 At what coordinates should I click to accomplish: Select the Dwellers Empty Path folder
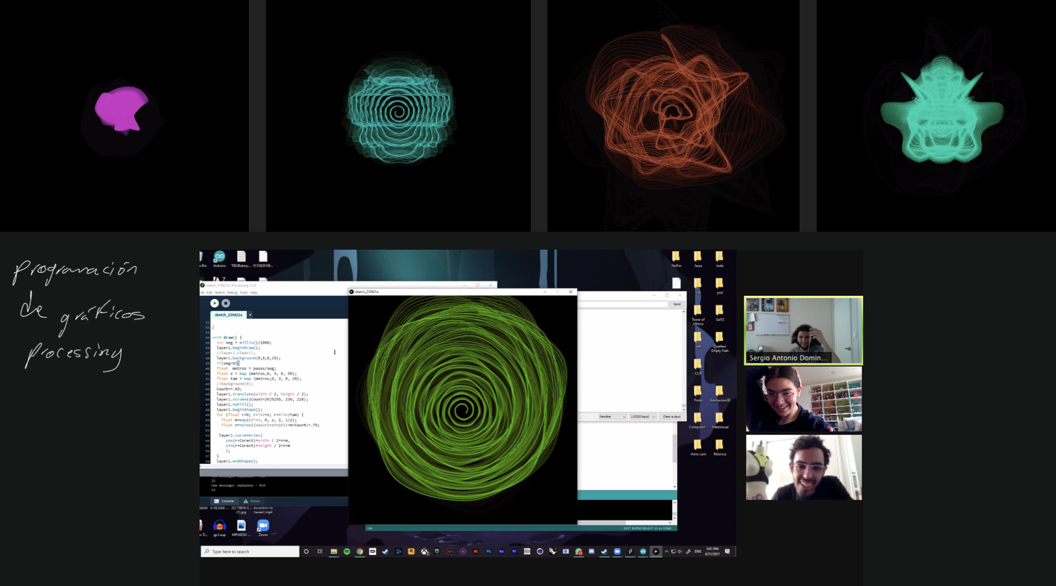pyautogui.click(x=719, y=342)
